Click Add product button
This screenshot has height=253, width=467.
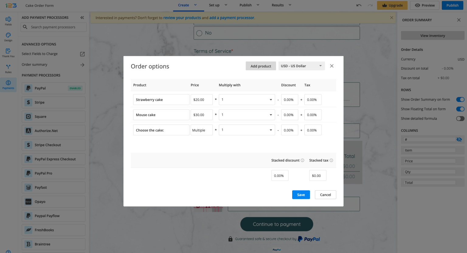(261, 66)
